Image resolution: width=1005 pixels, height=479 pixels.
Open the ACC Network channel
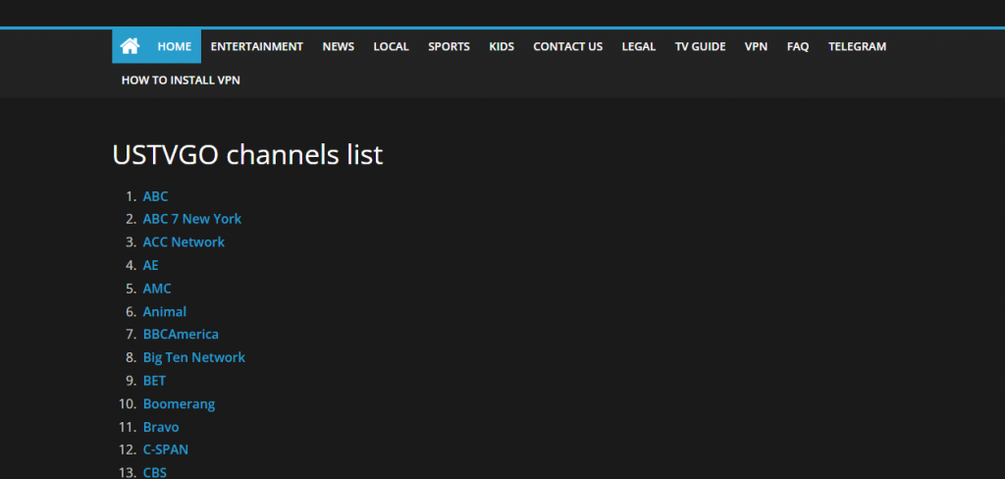[184, 242]
